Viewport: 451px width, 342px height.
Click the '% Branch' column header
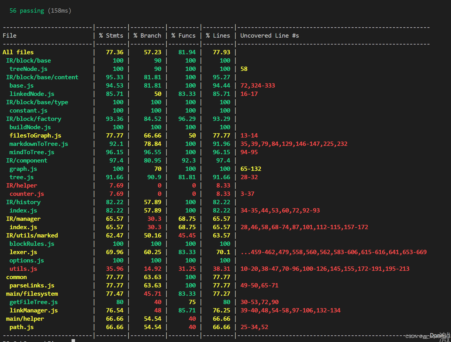click(x=147, y=36)
